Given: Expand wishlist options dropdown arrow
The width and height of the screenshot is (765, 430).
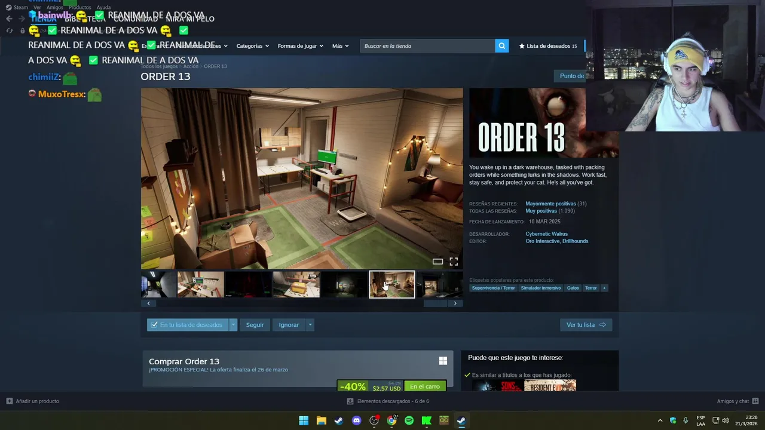Looking at the screenshot, I should point(233,325).
